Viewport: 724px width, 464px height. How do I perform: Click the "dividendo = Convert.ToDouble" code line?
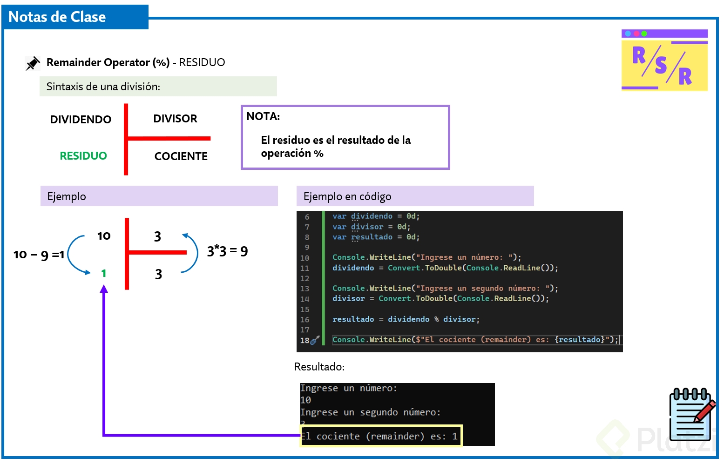[x=445, y=268]
